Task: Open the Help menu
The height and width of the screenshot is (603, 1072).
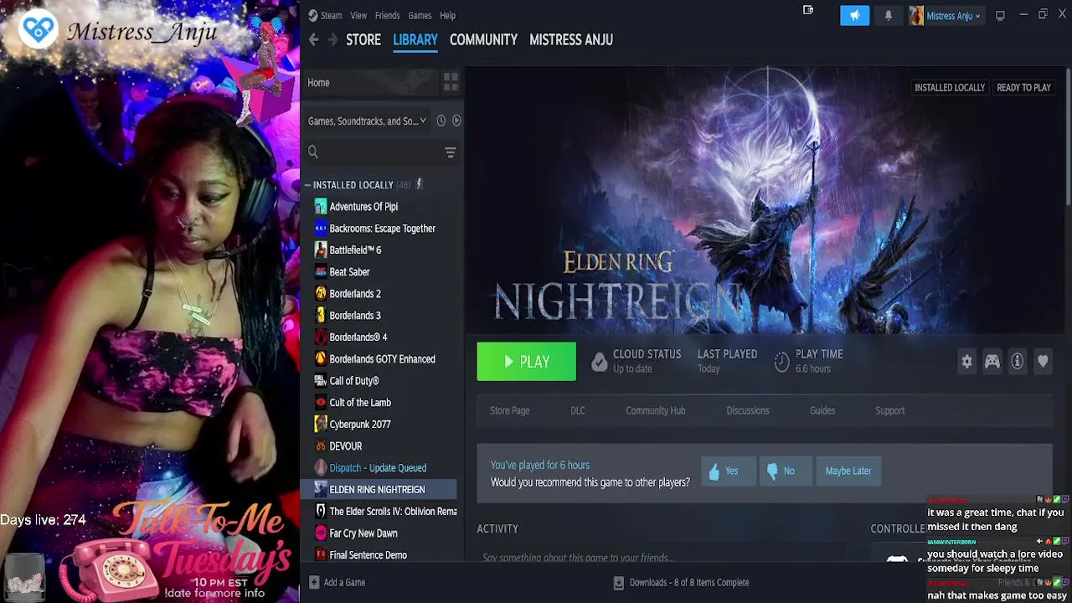Action: pyautogui.click(x=447, y=15)
